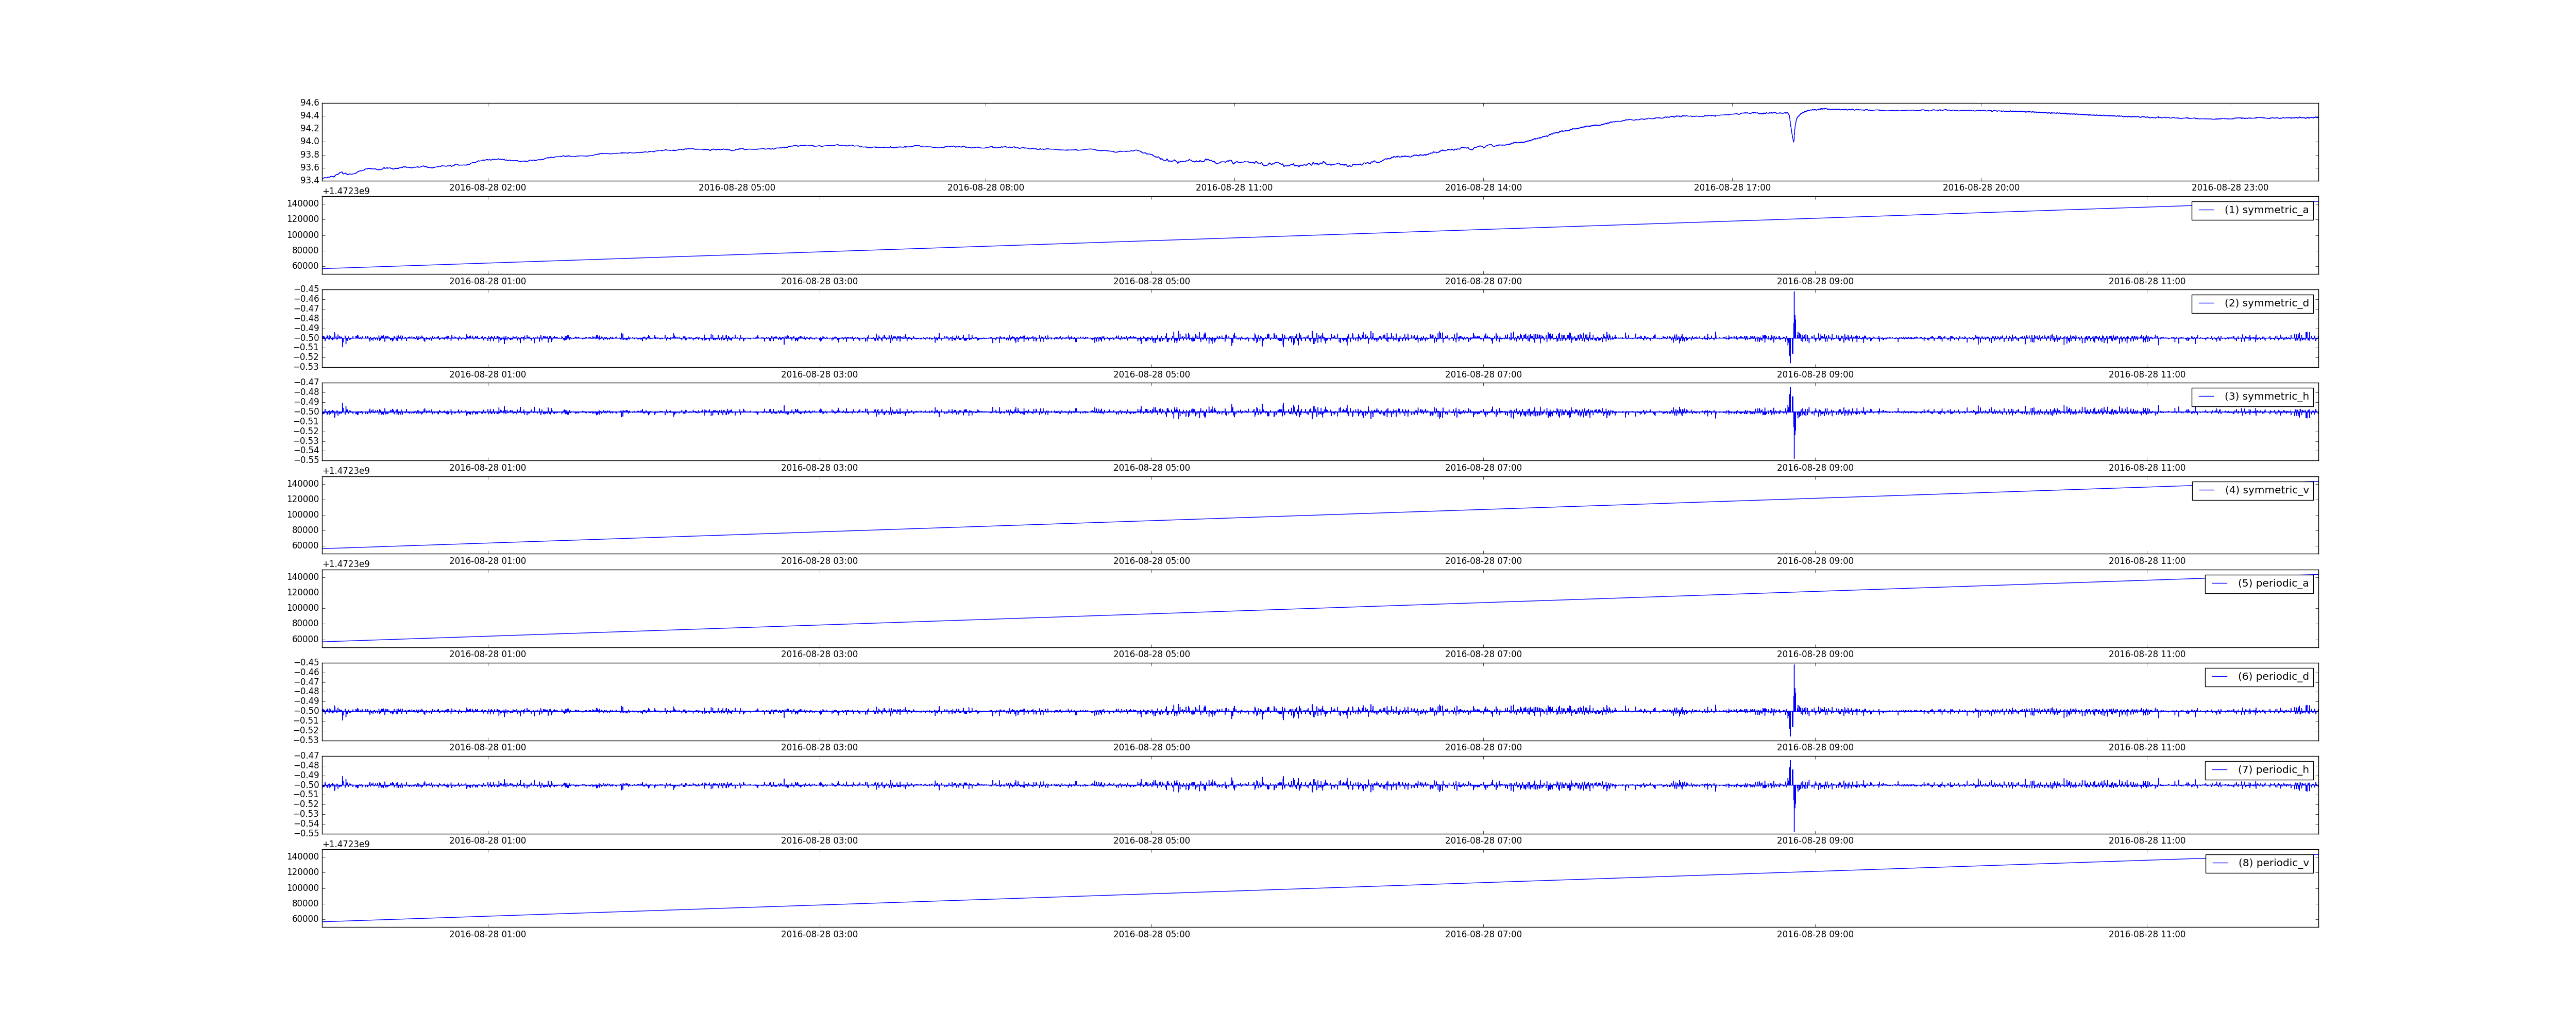Click "140000" on the symmetric_a y-axis
This screenshot has height=1030, width=2576.
click(303, 204)
